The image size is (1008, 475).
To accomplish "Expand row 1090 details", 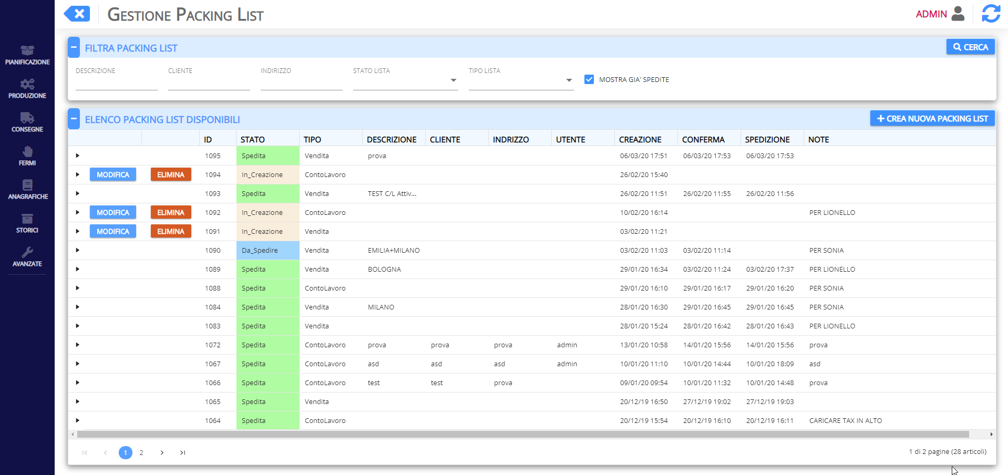I will [77, 250].
